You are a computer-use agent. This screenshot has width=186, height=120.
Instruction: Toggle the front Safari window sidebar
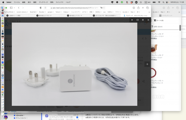pyautogui.click(x=11, y=8)
